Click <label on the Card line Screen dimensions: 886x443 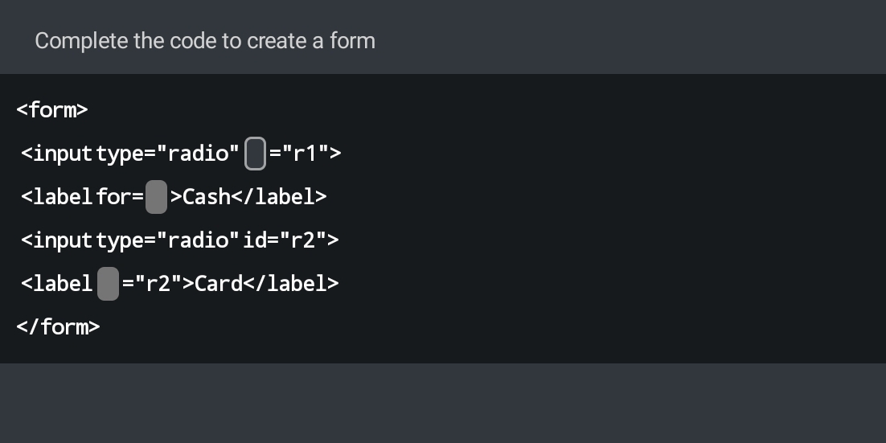tap(57, 284)
